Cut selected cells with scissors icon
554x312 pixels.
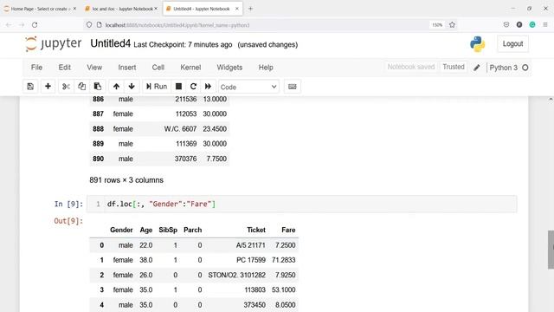click(66, 87)
